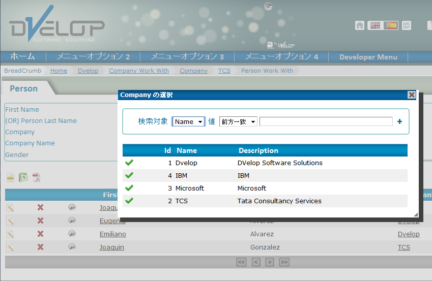Open the 前方一致 match type dropdown
The width and height of the screenshot is (432, 281).
pyautogui.click(x=238, y=121)
